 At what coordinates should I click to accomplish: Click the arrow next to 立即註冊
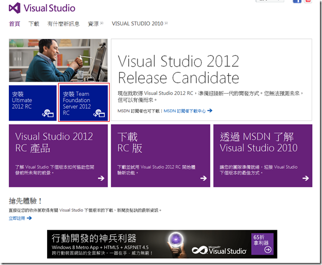29,218
